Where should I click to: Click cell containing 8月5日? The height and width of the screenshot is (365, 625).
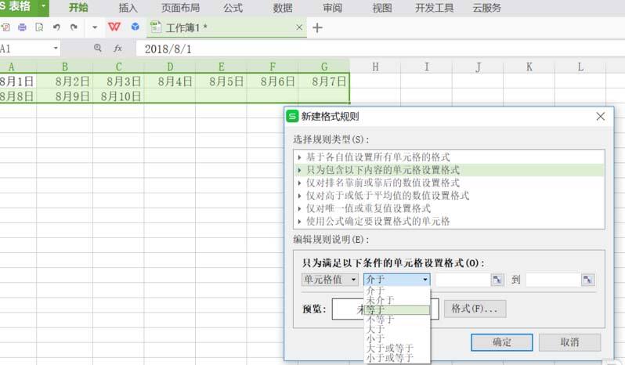[221, 81]
